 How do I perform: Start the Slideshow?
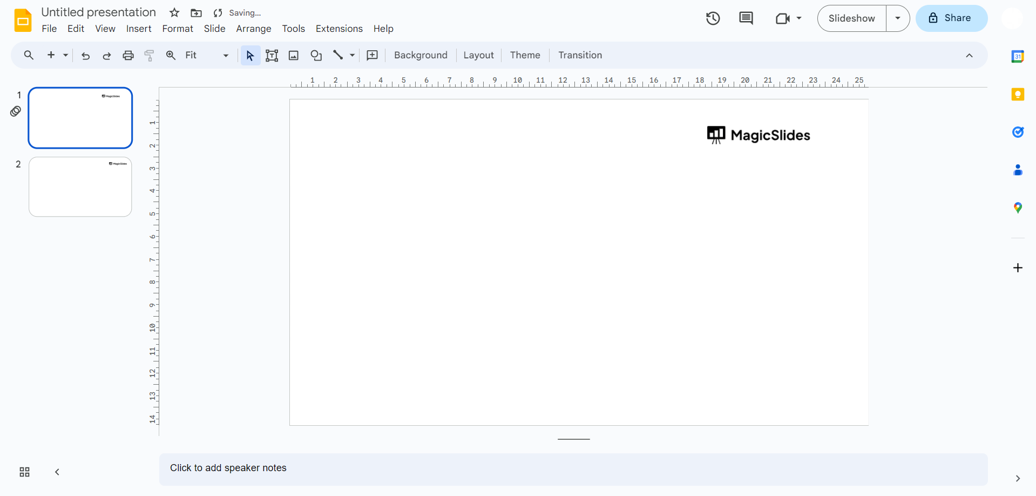tap(852, 18)
